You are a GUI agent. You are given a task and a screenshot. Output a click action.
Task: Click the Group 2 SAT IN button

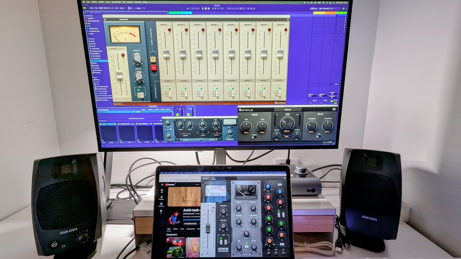(183, 94)
